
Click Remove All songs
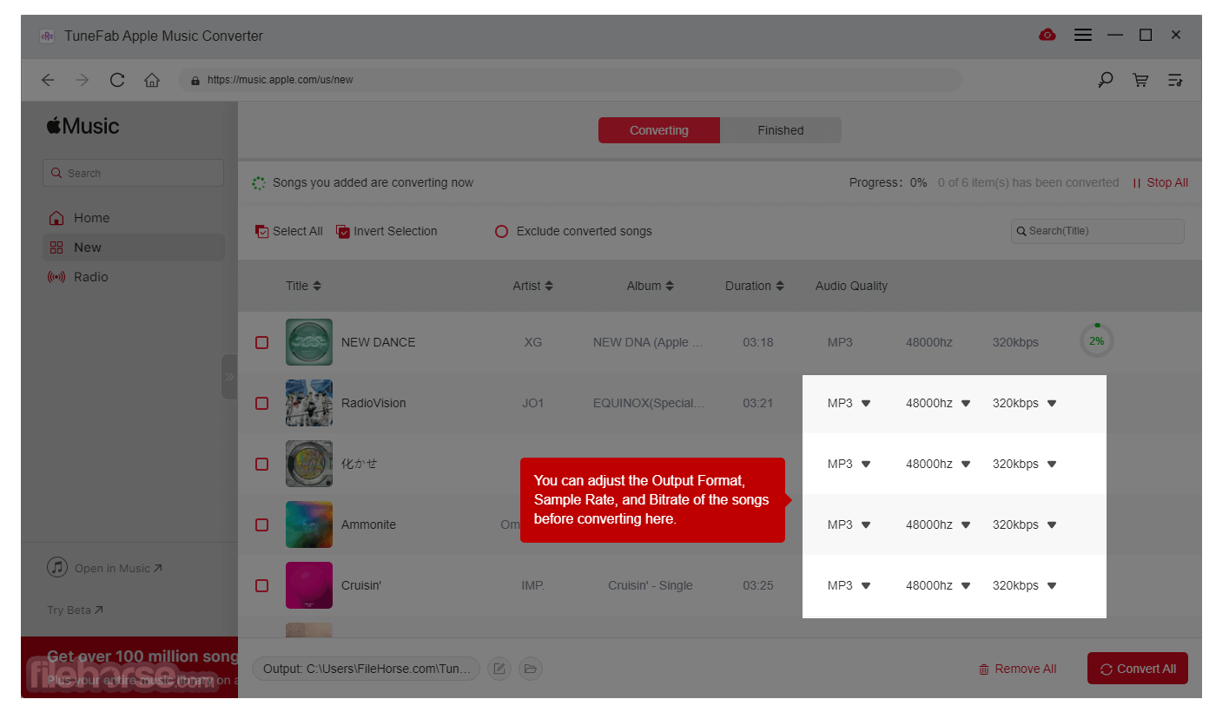(x=1018, y=669)
